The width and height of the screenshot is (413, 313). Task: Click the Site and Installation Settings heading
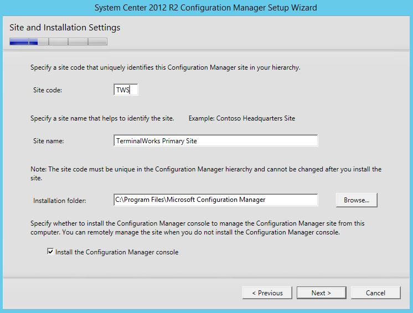point(65,27)
